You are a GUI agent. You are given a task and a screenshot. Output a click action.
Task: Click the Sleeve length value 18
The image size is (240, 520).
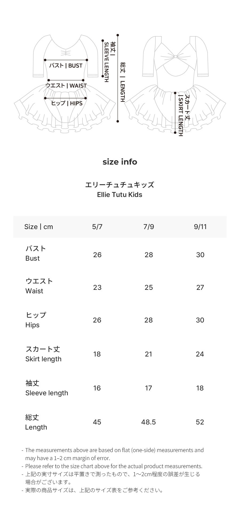tap(200, 388)
